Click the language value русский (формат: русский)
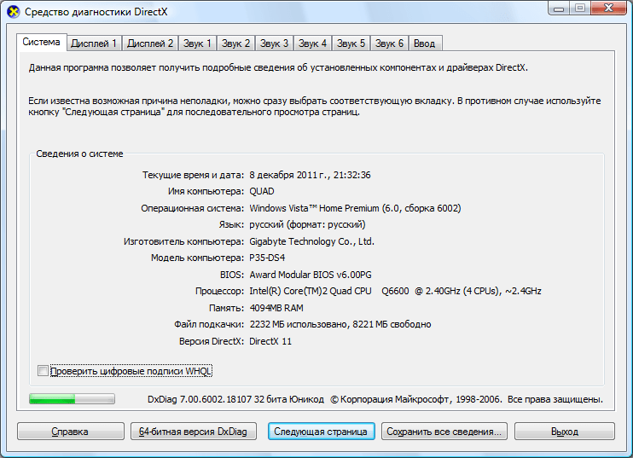 click(x=307, y=225)
